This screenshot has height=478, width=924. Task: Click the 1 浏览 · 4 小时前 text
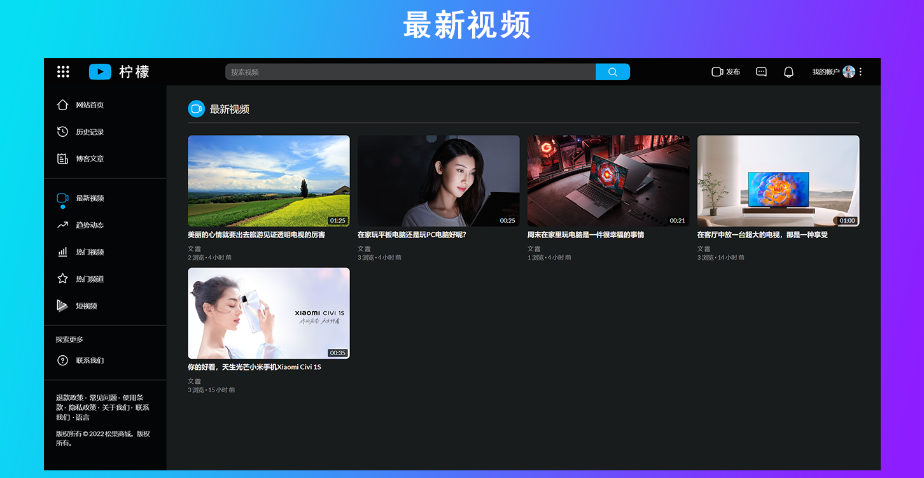click(x=549, y=258)
